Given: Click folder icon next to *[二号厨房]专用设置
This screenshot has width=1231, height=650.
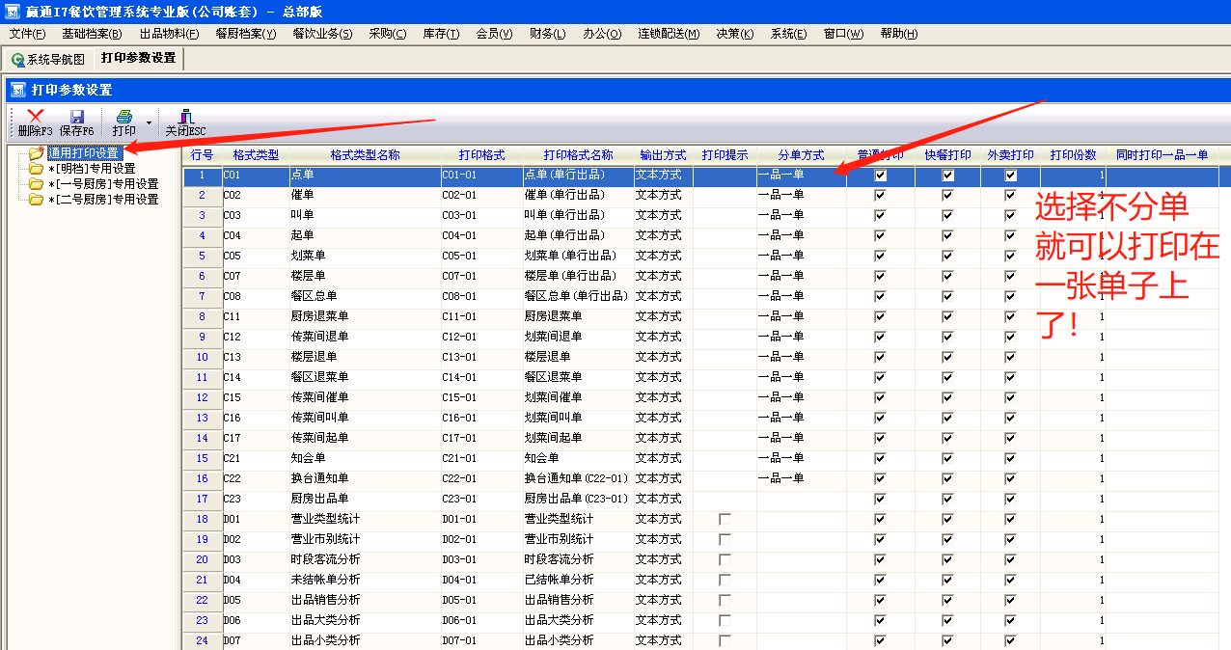Looking at the screenshot, I should (37, 200).
